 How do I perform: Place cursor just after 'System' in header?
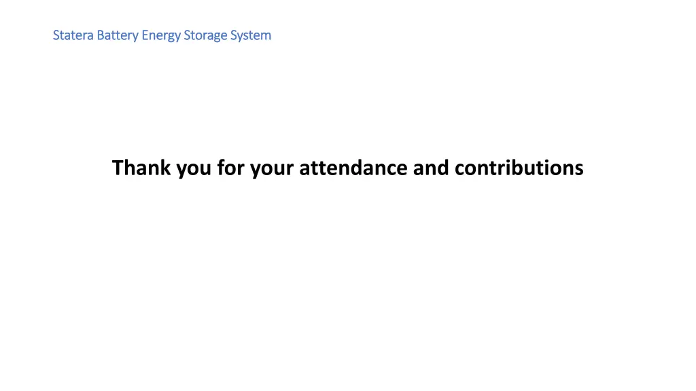(x=272, y=35)
